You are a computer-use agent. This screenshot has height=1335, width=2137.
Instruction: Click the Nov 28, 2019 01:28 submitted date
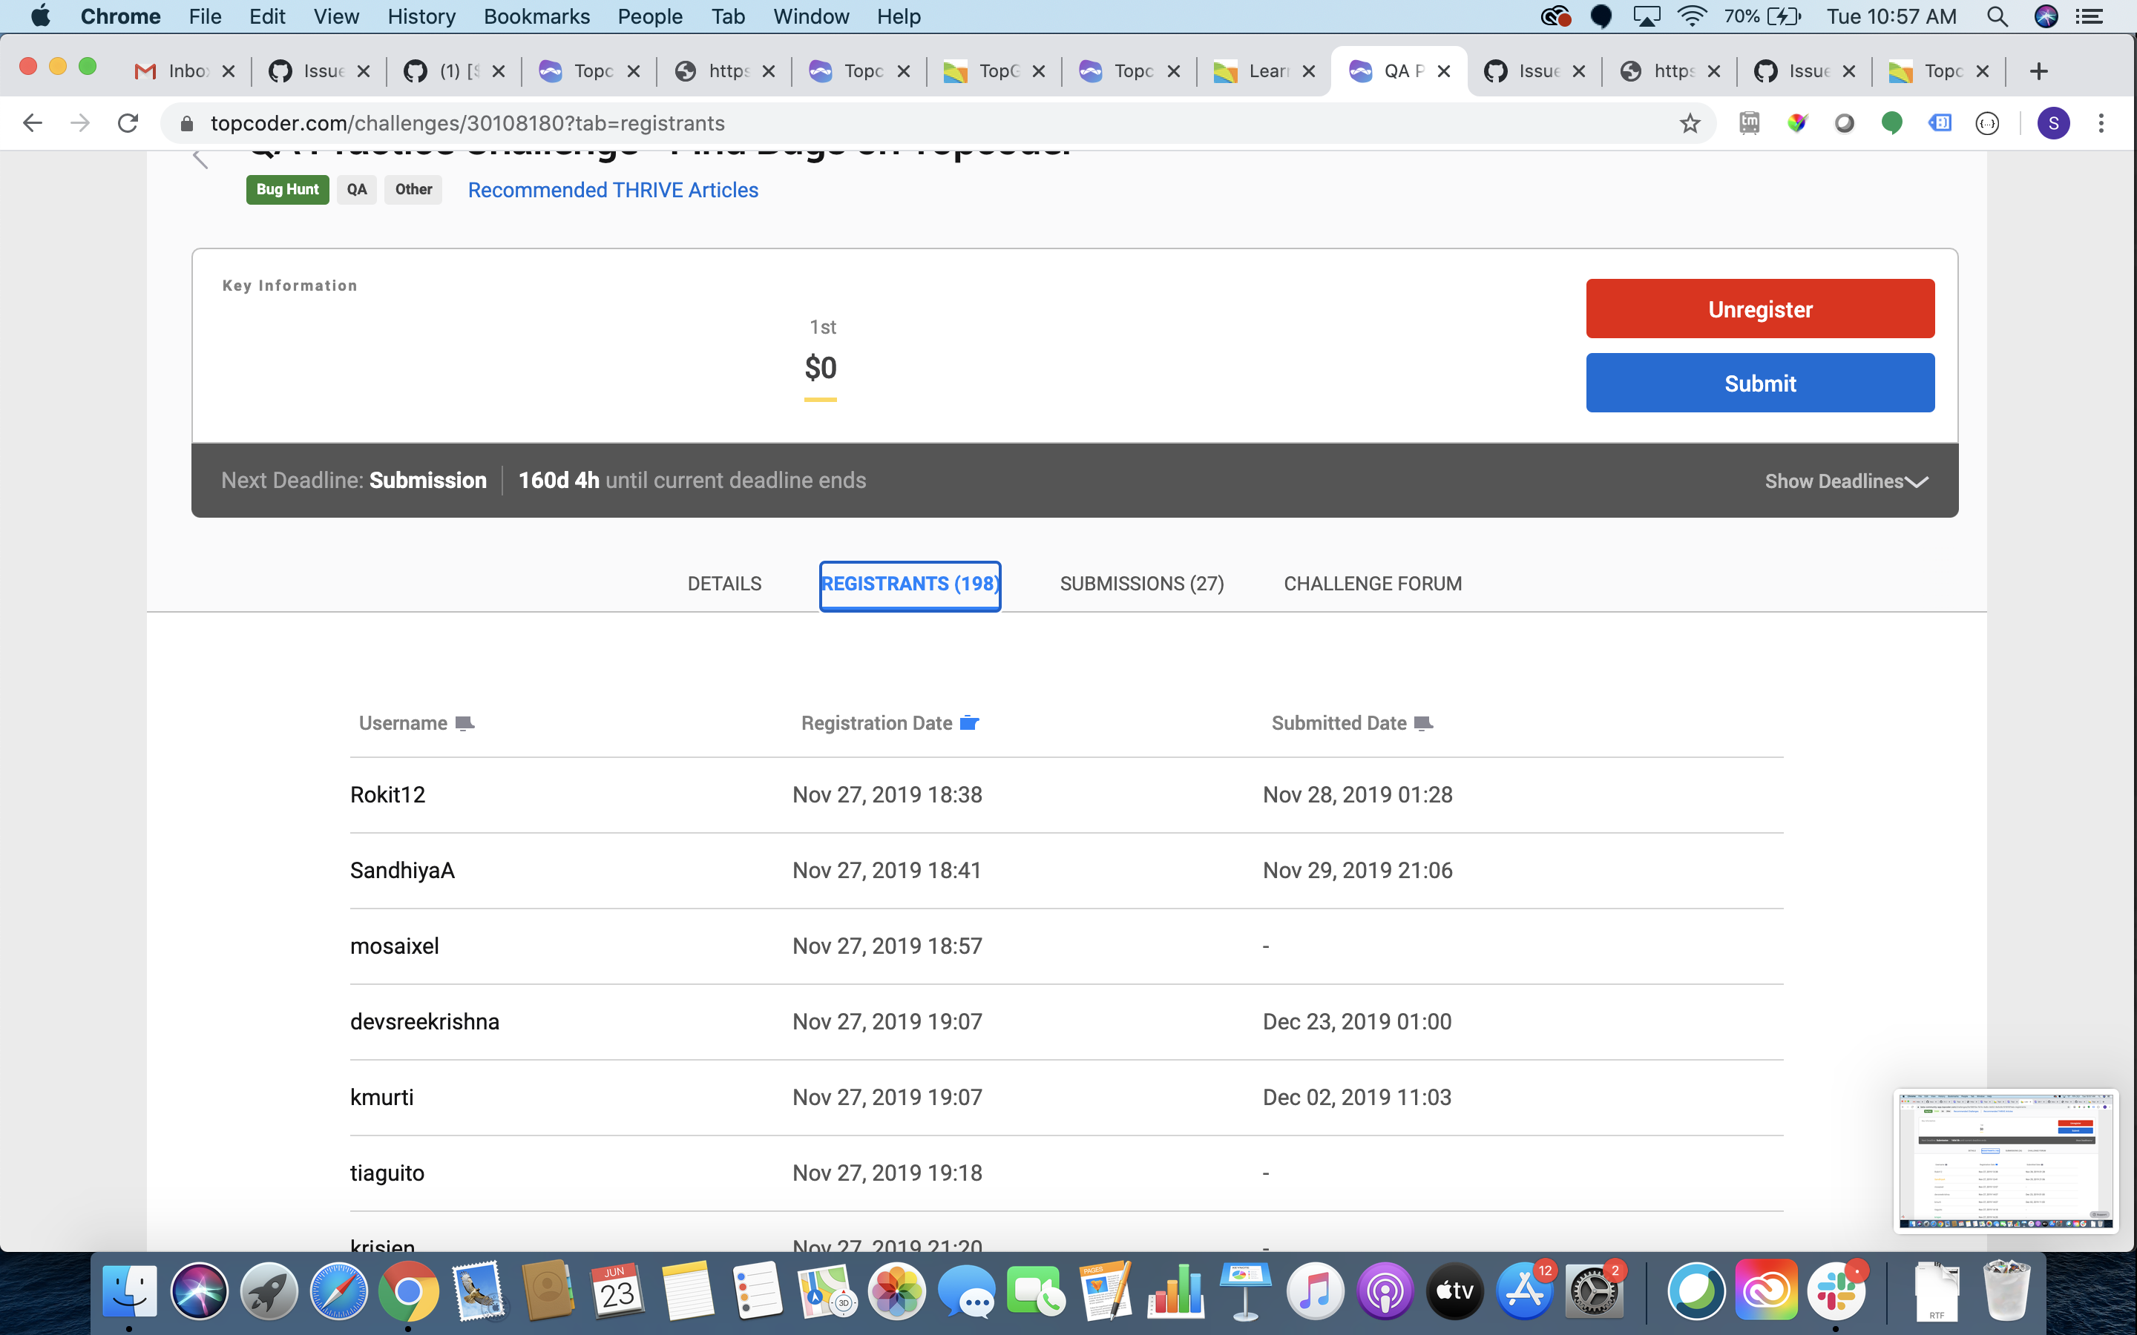click(x=1357, y=794)
